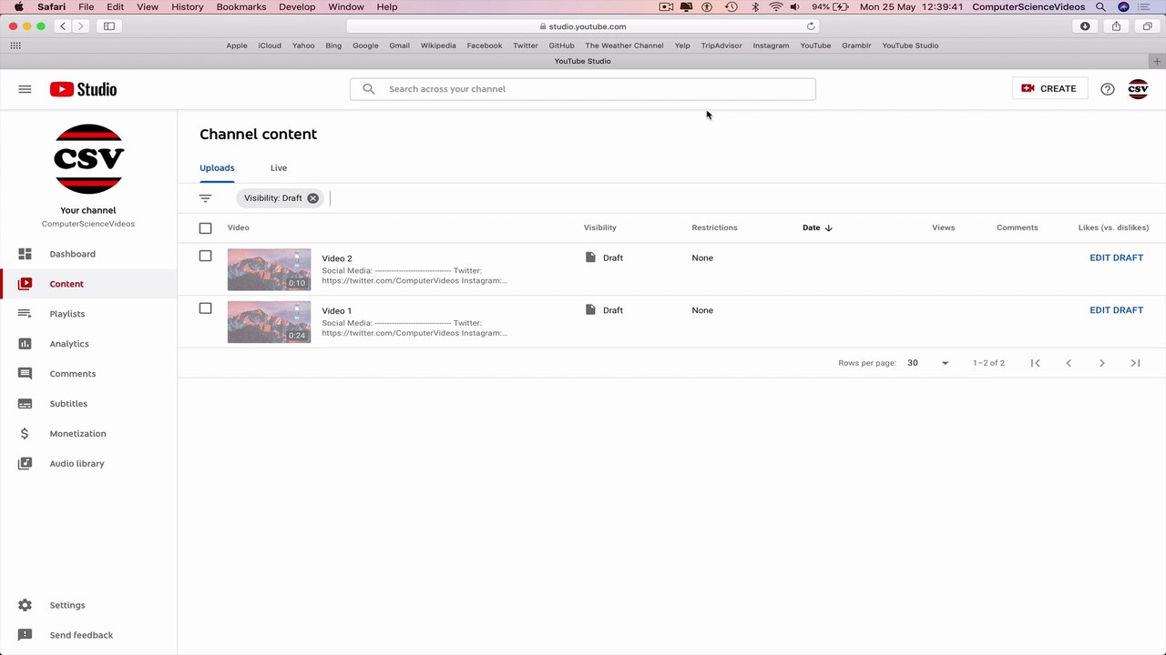1166x655 pixels.
Task: Click the Safari address bar
Action: tap(583, 26)
